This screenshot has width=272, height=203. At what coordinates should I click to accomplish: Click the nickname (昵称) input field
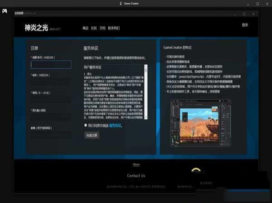coord(51,82)
